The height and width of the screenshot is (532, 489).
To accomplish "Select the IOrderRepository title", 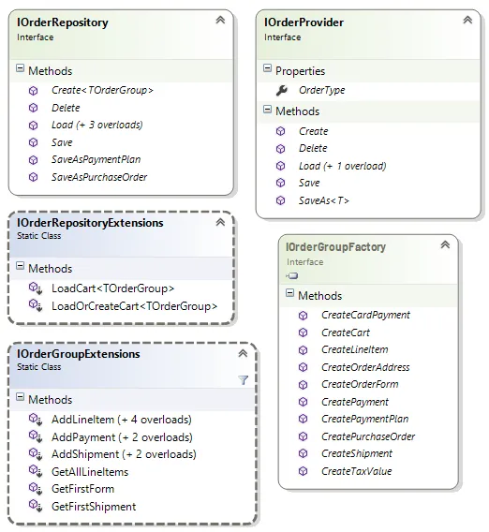I will coord(63,22).
